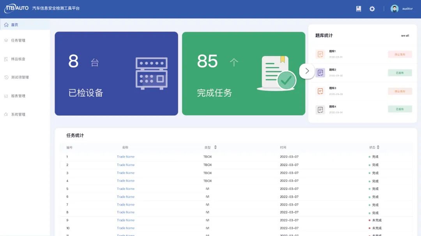Open Trade Name link in row 1

[x=126, y=157]
